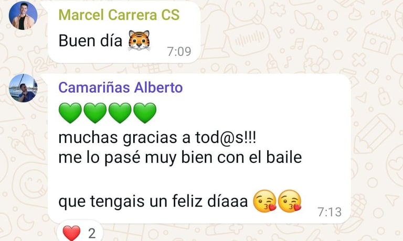Tap the first kissing face emoji
This screenshot has width=403, height=241.
tap(264, 201)
